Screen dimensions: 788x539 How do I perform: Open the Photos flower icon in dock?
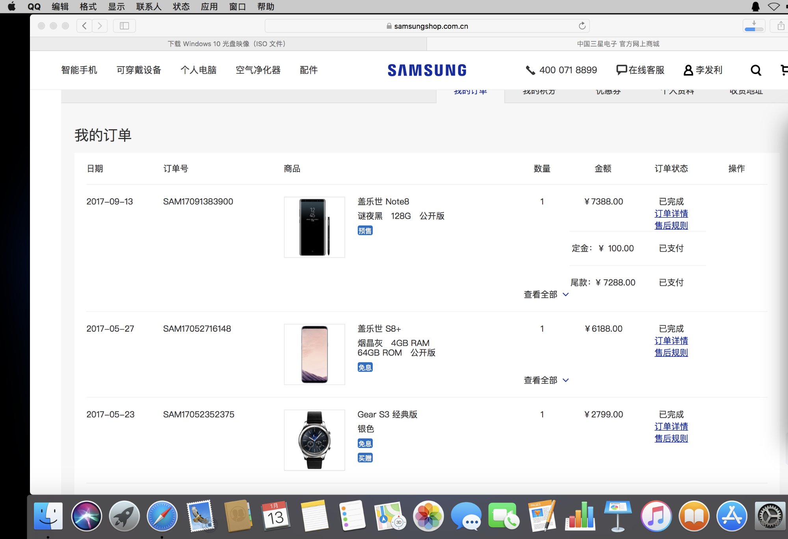pos(428,516)
